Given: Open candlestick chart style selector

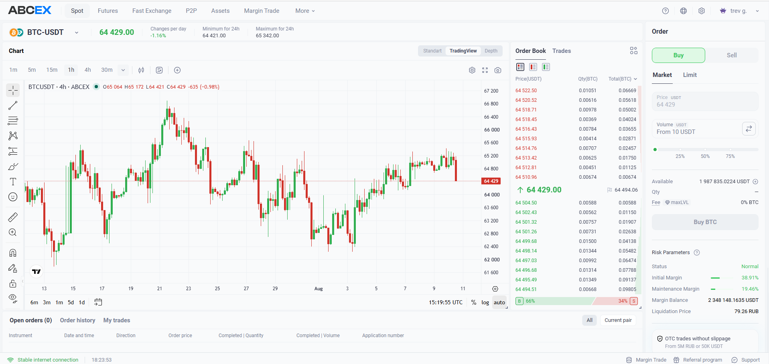Looking at the screenshot, I should pos(141,70).
